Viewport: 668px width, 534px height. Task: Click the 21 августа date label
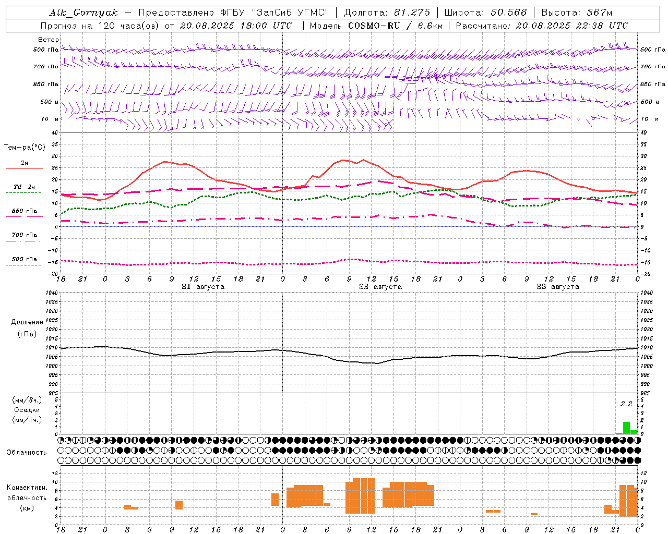203,287
